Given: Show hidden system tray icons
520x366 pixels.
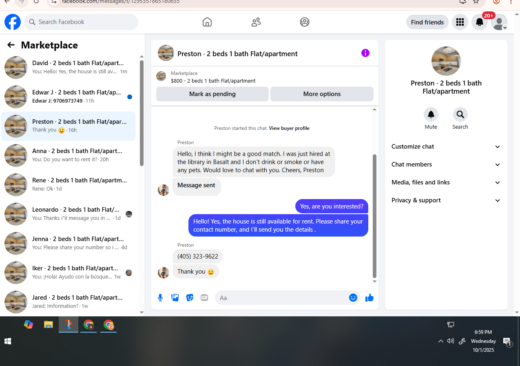Looking at the screenshot, I should pyautogui.click(x=440, y=341).
